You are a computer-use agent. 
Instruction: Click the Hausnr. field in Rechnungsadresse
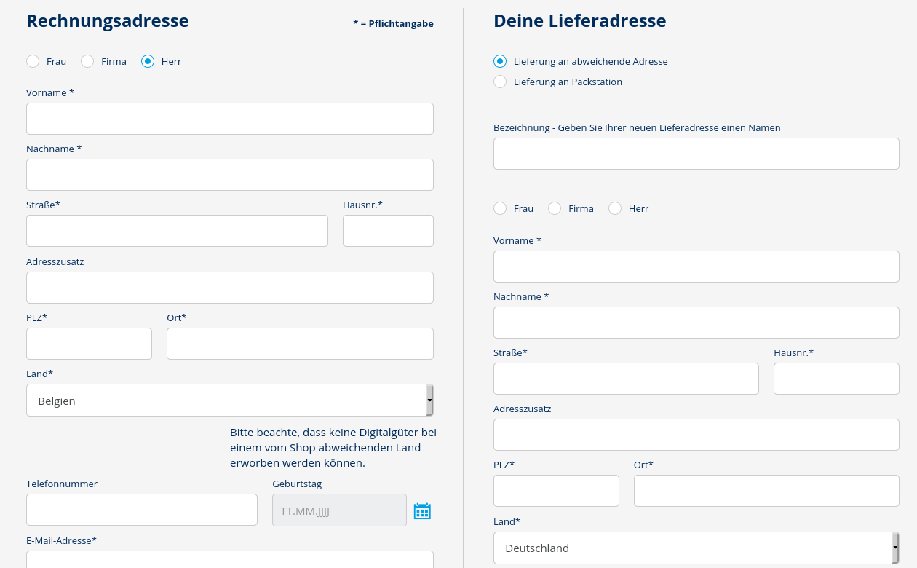tap(388, 231)
